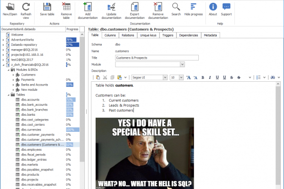Click the New/Open repository icon

click(x=9, y=7)
